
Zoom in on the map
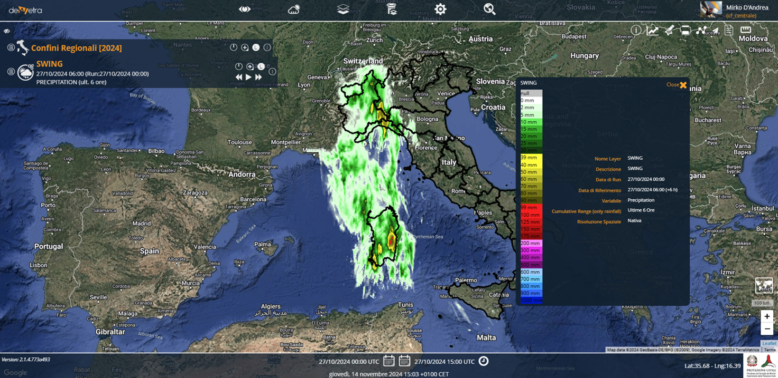pos(767,316)
